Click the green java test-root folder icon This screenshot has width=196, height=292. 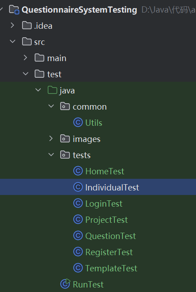point(52,90)
